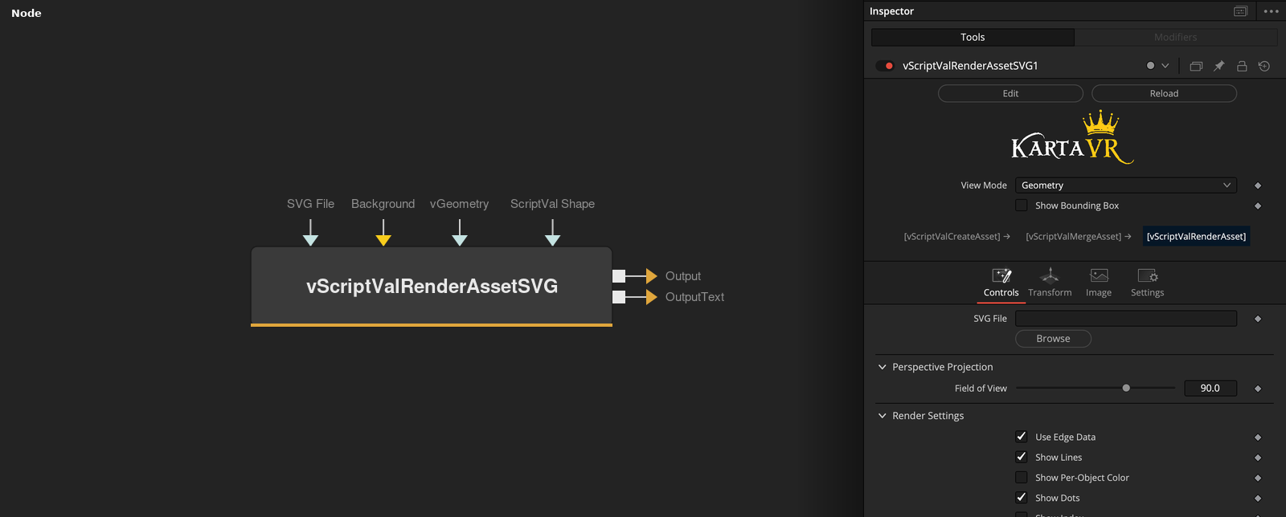The height and width of the screenshot is (517, 1286).
Task: Open the Controls tab
Action: coord(1001,283)
